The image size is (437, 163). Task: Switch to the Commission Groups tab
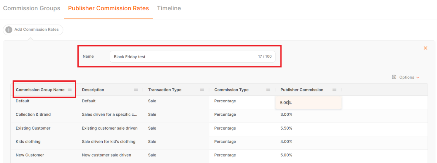coord(32,8)
